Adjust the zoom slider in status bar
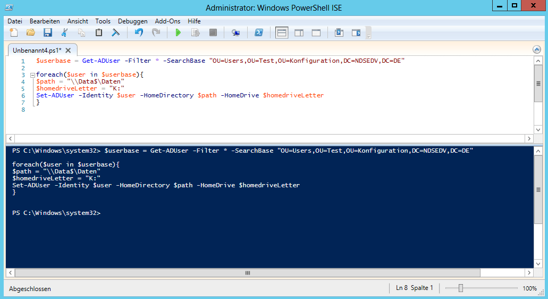This screenshot has width=548, height=299. tap(461, 288)
